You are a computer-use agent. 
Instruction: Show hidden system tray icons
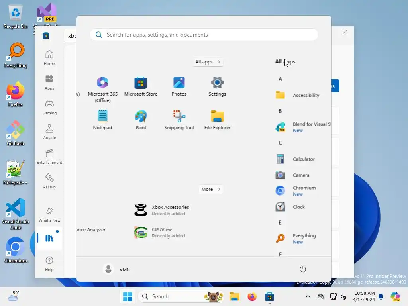308,296
